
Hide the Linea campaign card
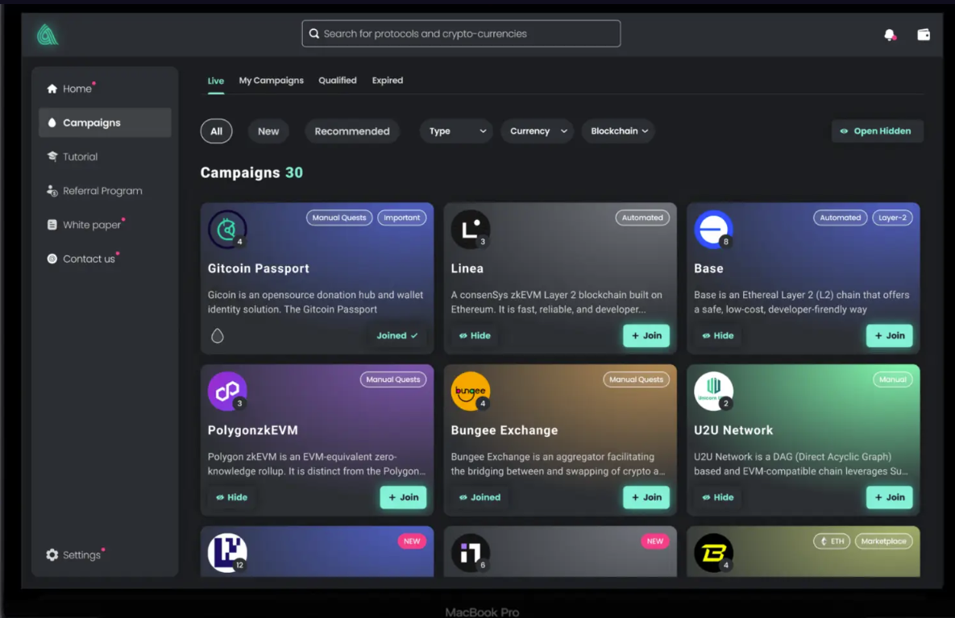475,336
